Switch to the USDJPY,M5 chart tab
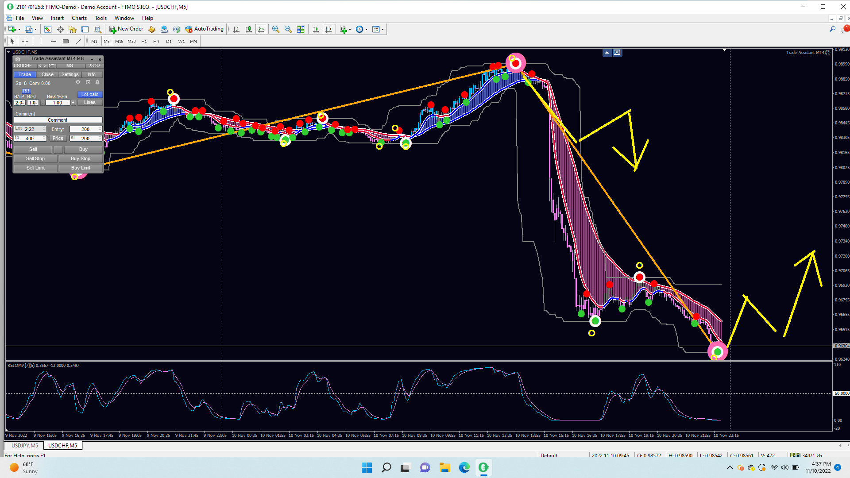 25,446
